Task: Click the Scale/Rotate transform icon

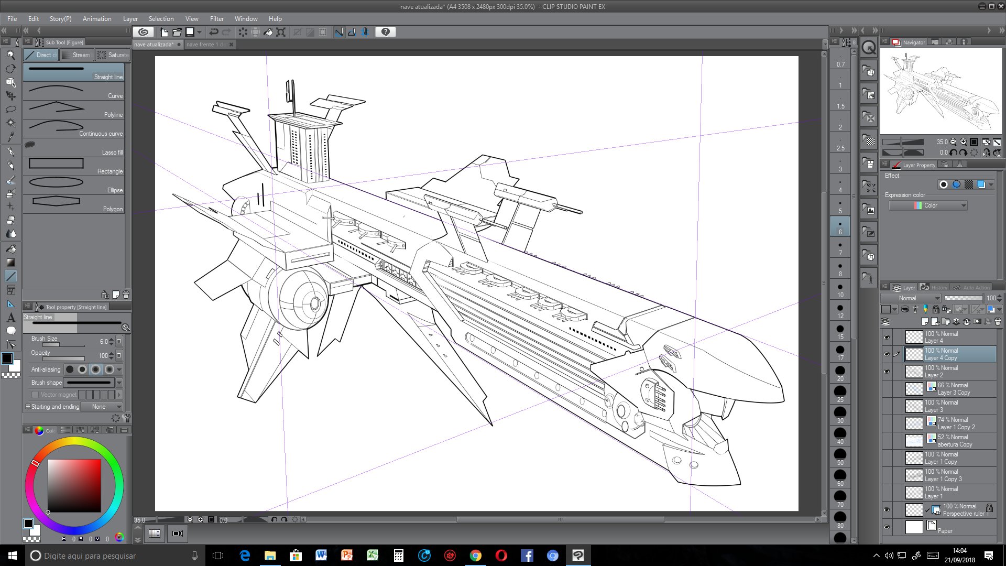Action: click(281, 32)
